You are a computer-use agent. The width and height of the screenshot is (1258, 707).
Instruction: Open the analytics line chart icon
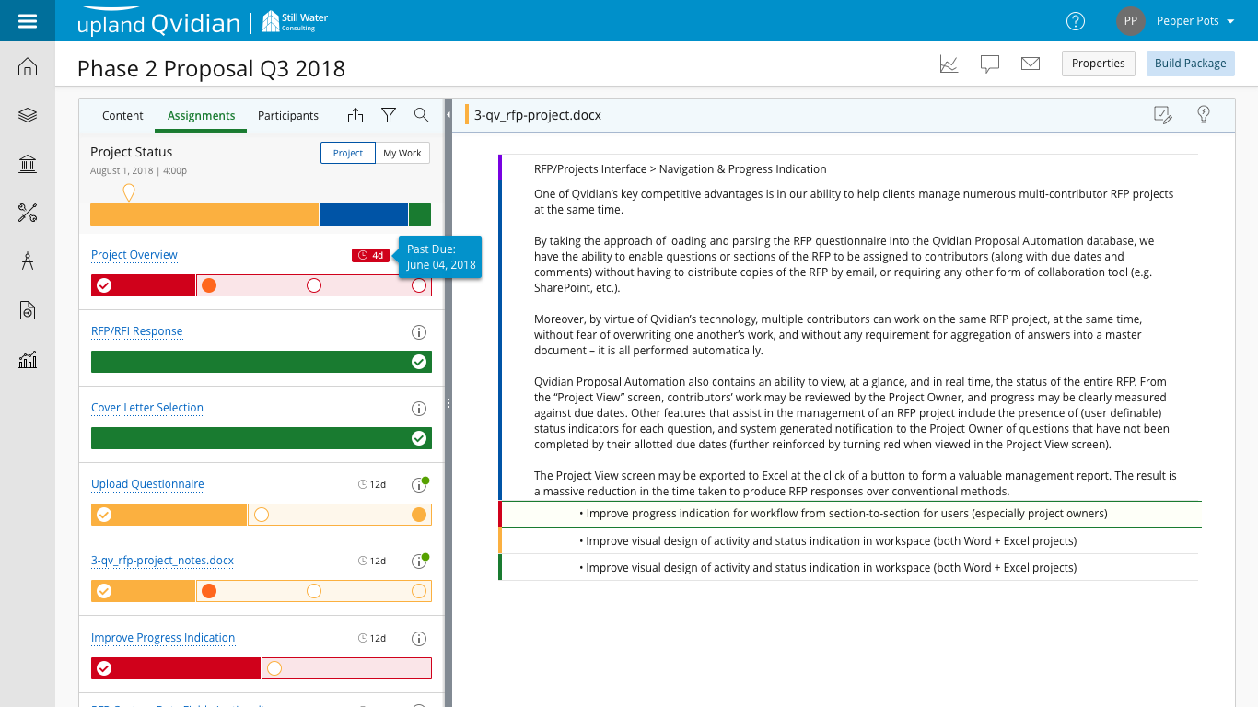[949, 64]
